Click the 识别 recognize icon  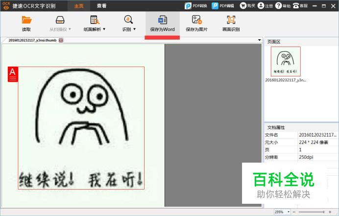click(128, 20)
